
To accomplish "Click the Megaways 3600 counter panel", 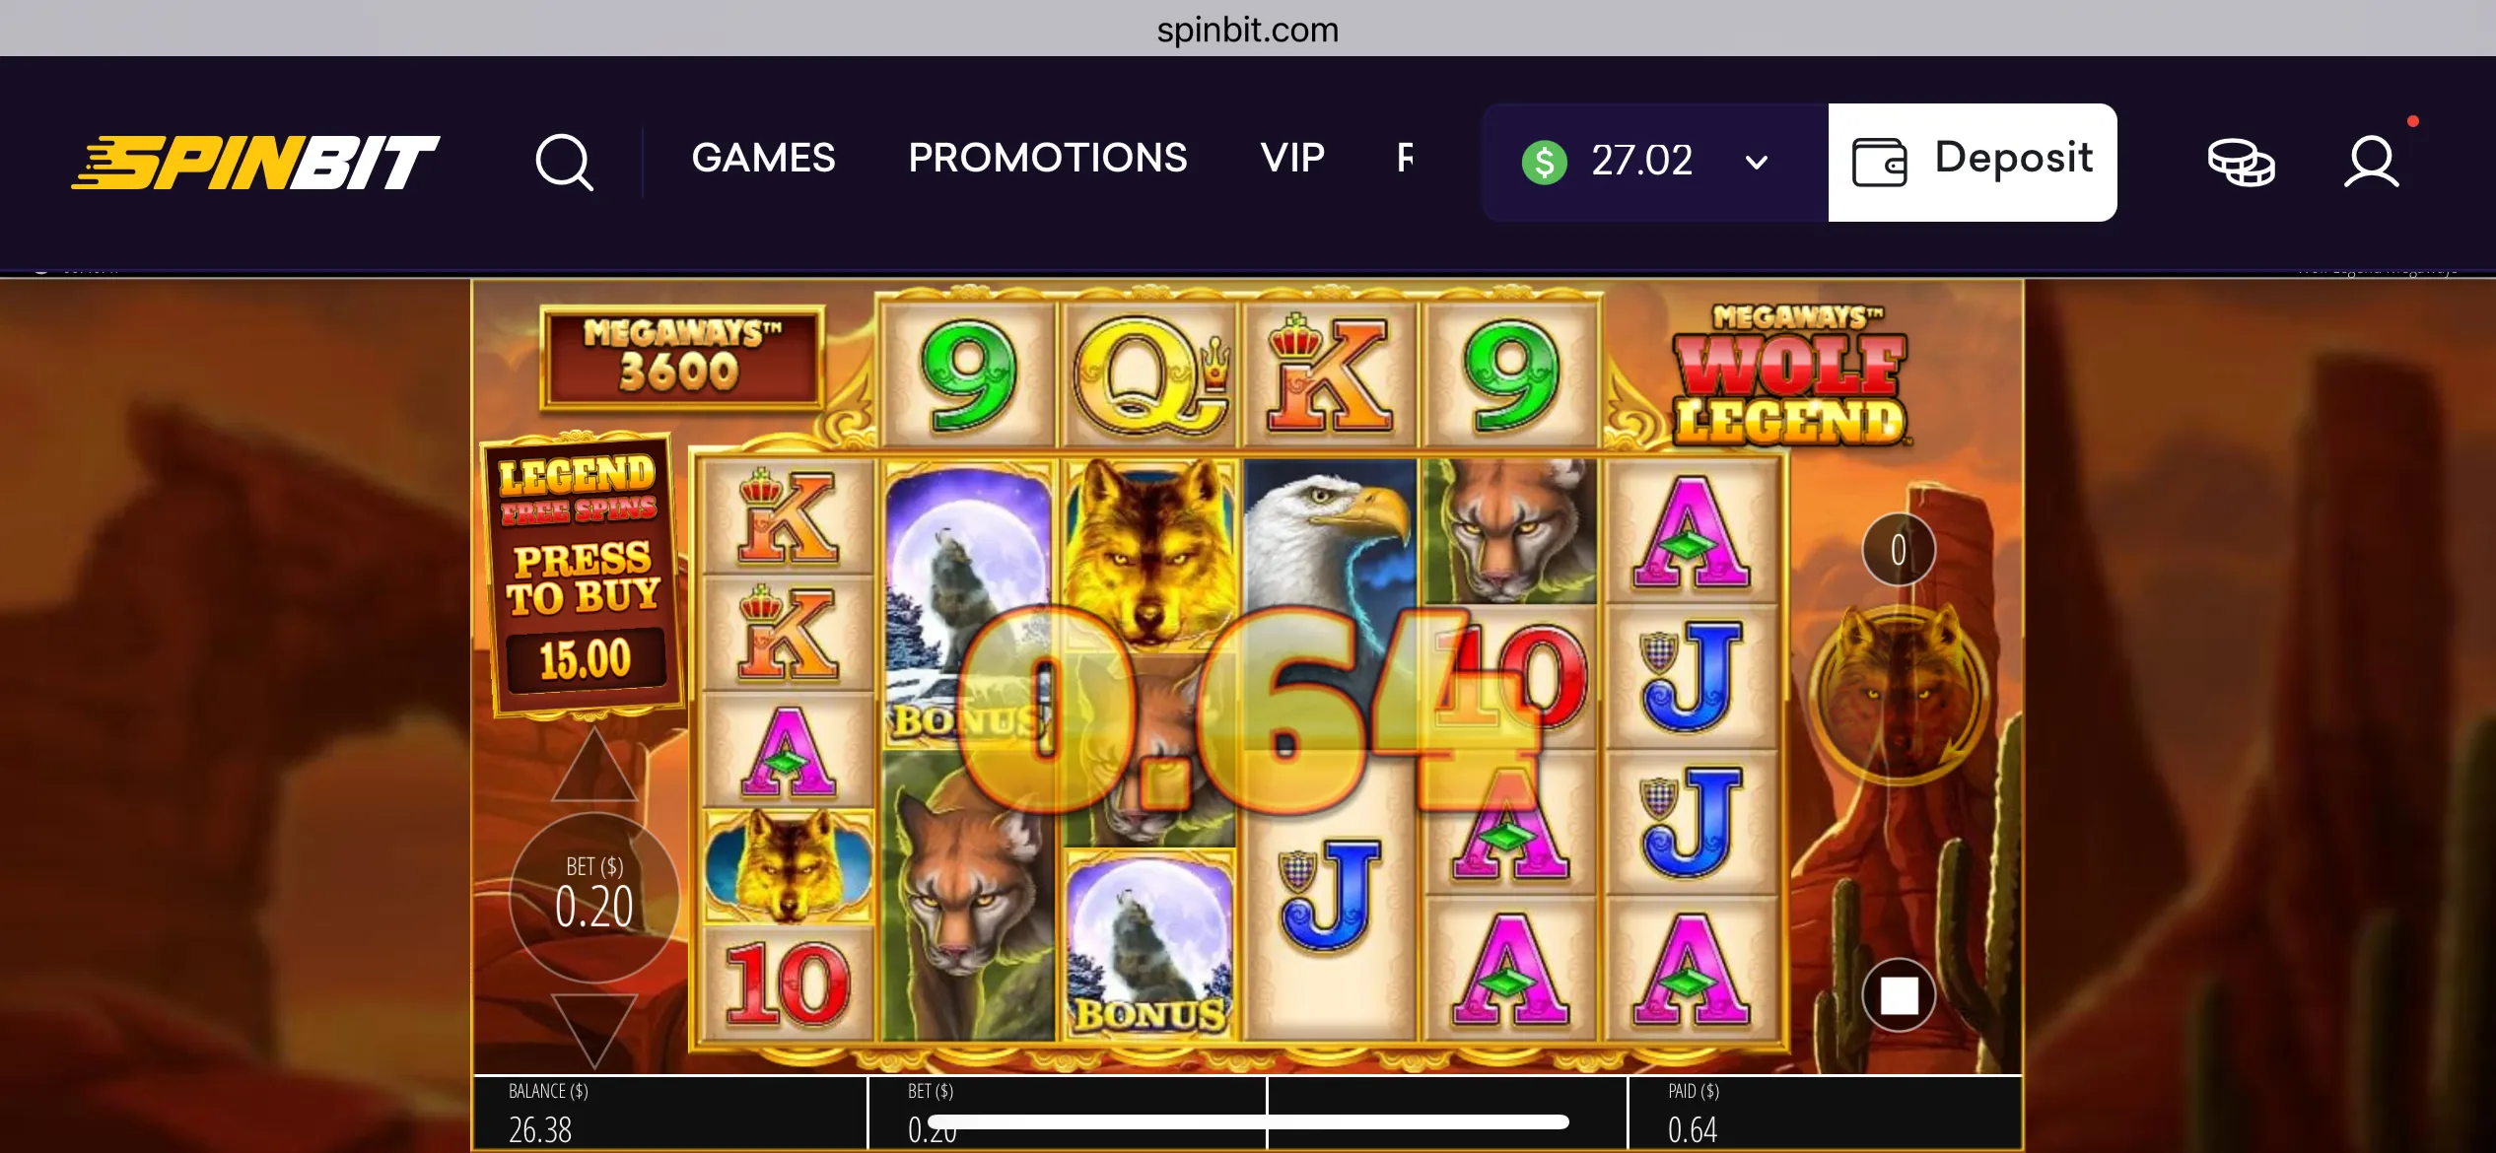I will coord(681,357).
